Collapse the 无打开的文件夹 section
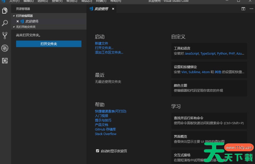Viewport: 255px width, 164px height. [49, 27]
